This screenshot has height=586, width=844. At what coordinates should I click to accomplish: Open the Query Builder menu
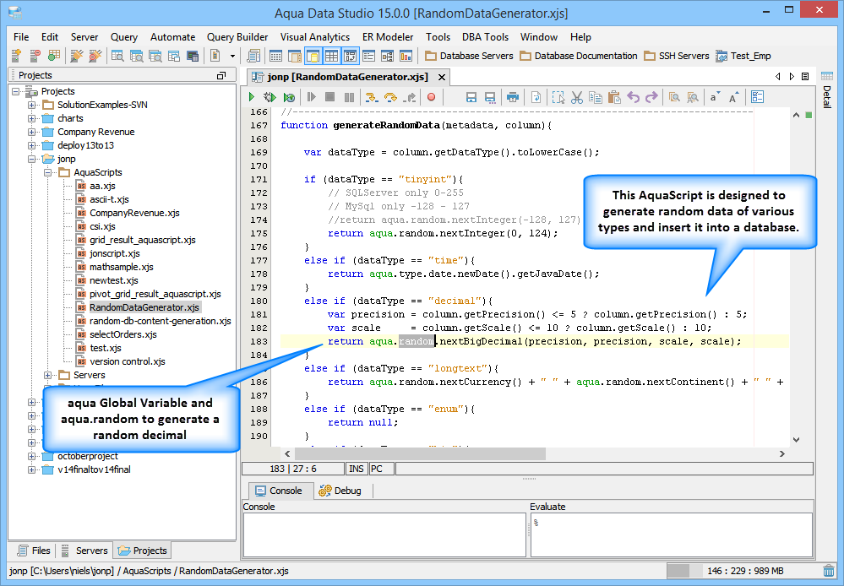point(237,37)
